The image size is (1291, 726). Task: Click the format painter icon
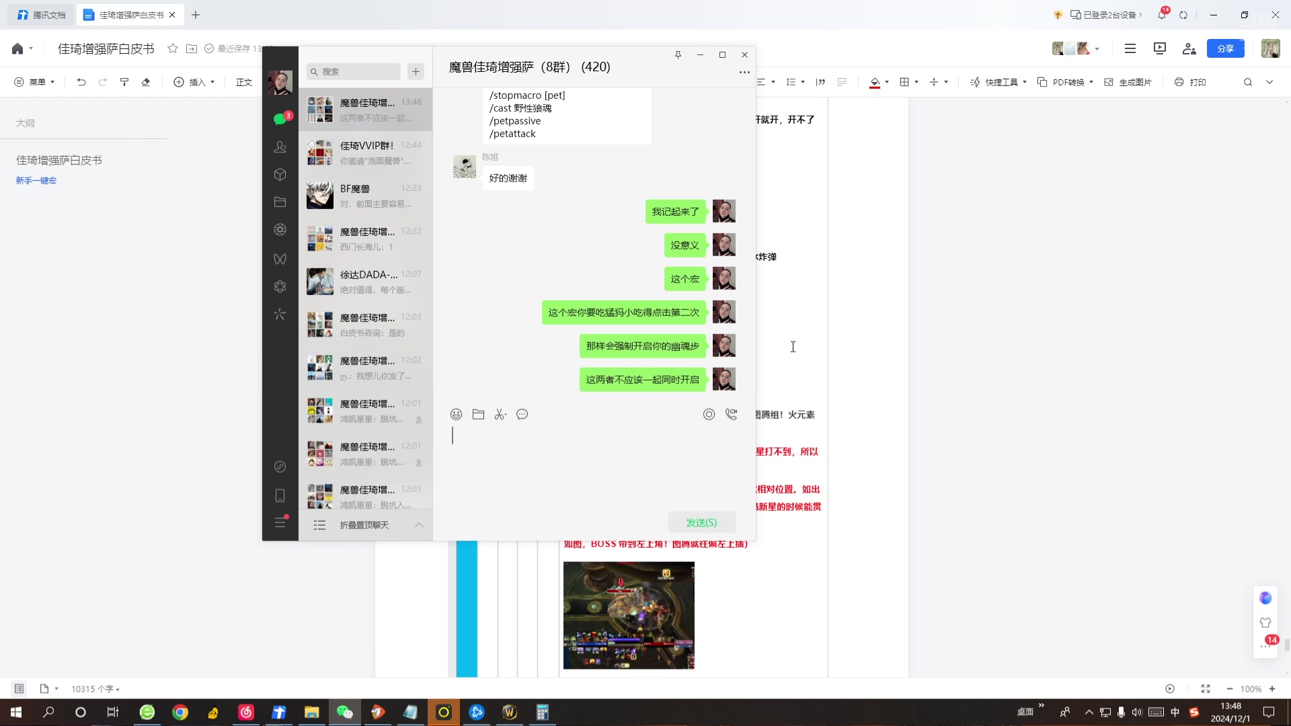pyautogui.click(x=124, y=82)
